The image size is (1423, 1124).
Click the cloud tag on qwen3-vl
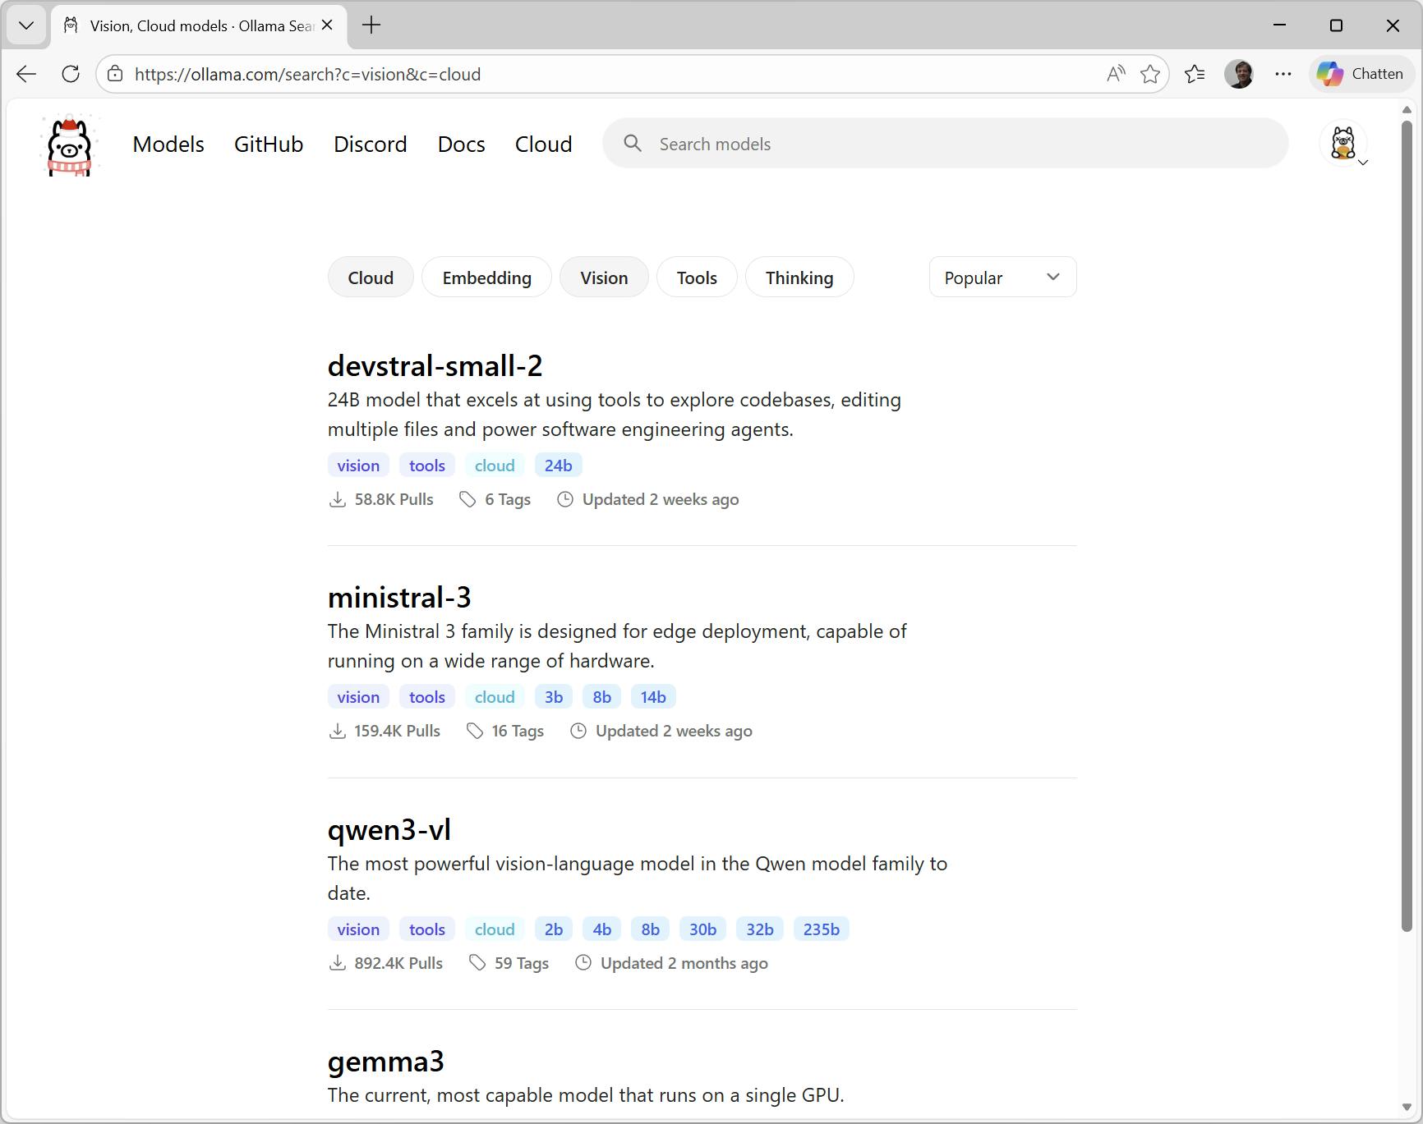pos(495,929)
